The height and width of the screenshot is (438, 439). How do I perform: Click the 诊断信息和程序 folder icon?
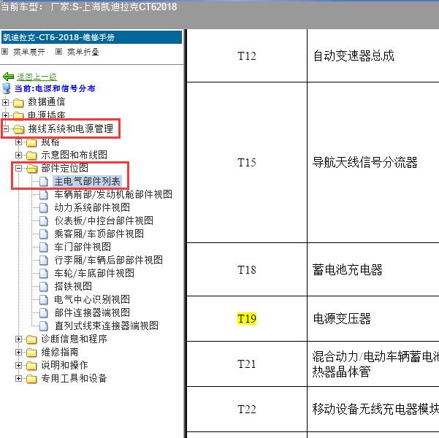[31, 339]
